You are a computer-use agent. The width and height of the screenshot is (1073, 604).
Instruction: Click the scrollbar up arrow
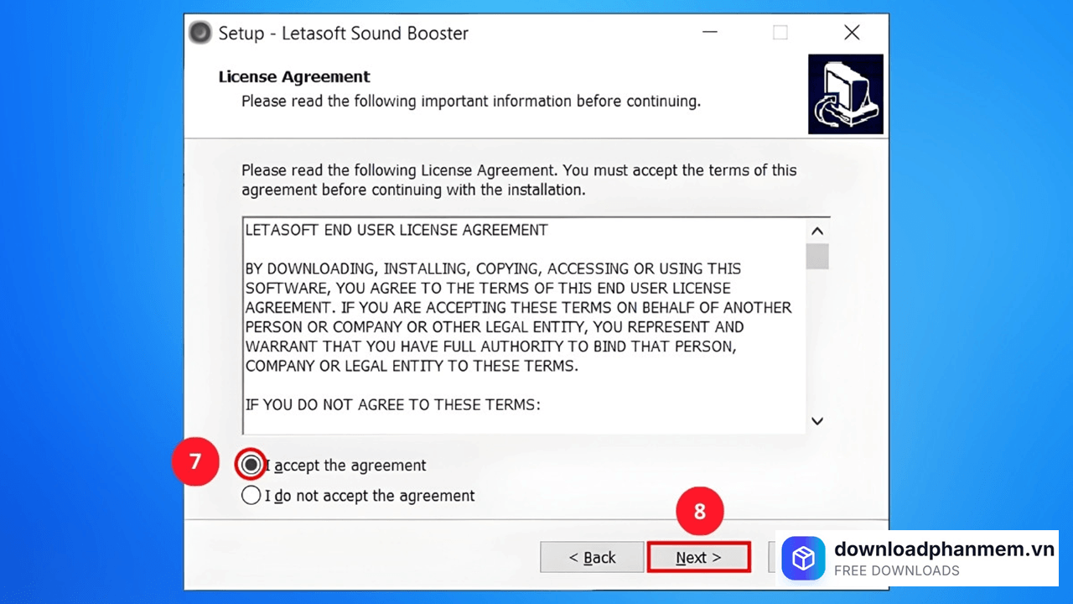[x=816, y=230]
